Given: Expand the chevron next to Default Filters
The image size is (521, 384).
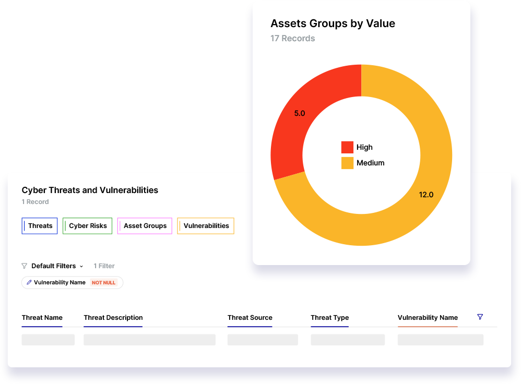Looking at the screenshot, I should [82, 266].
